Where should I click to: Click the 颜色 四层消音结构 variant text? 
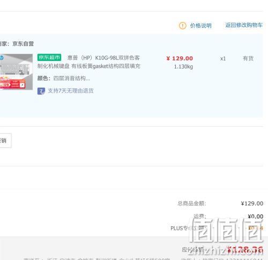(x=64, y=78)
